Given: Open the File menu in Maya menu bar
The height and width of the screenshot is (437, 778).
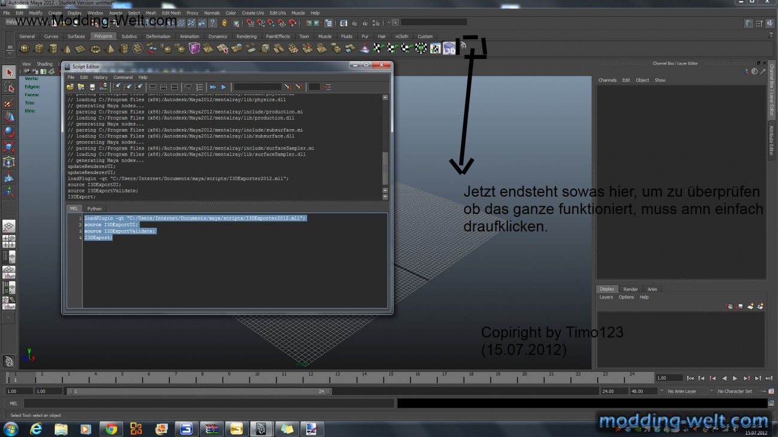Looking at the screenshot, I should tap(7, 13).
